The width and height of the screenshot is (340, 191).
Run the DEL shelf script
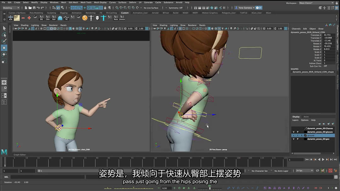pyautogui.click(x=42, y=18)
